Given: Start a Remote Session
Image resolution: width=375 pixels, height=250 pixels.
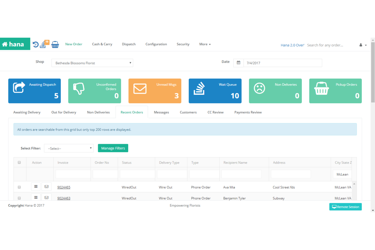Looking at the screenshot, I should coord(346,207).
